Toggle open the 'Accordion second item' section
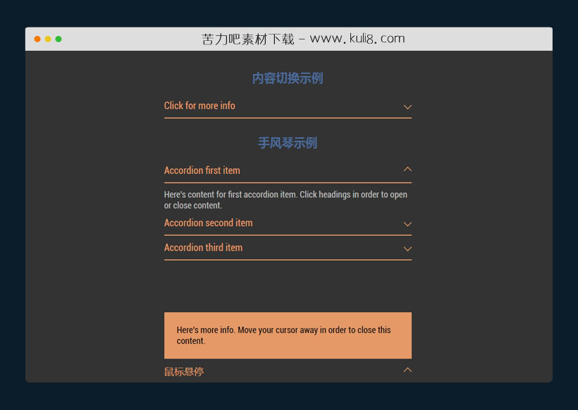 coord(208,223)
